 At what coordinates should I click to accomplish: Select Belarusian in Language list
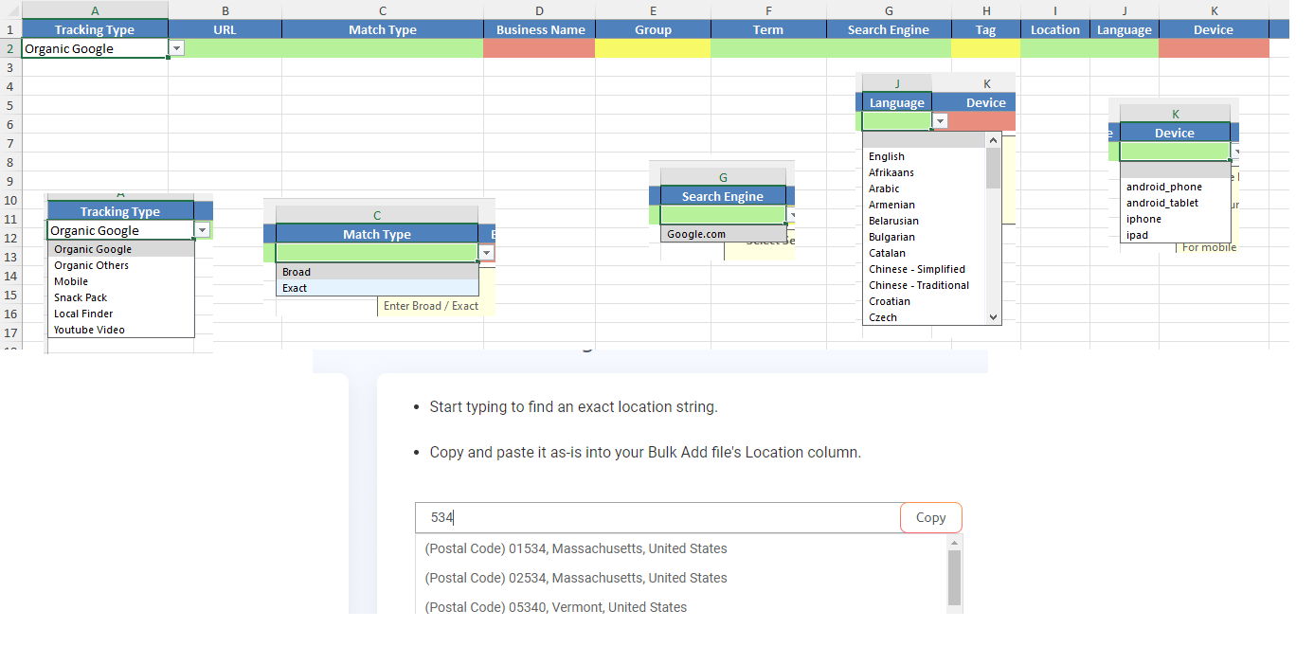925,222
